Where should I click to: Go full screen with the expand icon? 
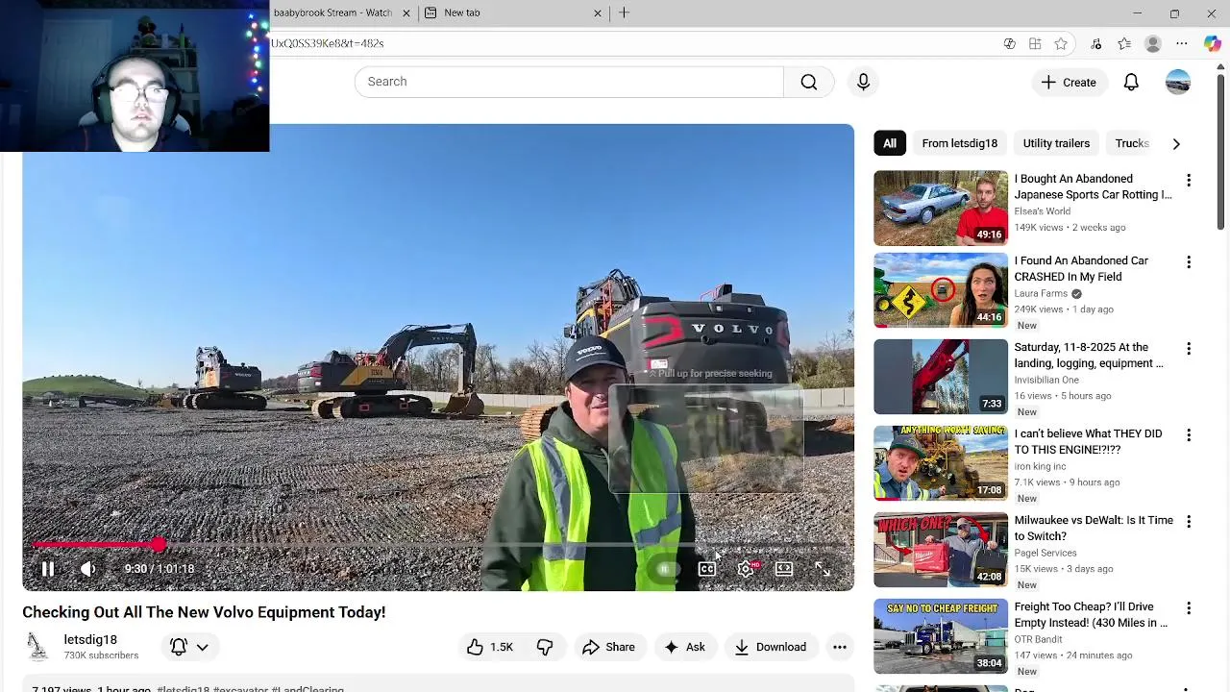tap(823, 569)
